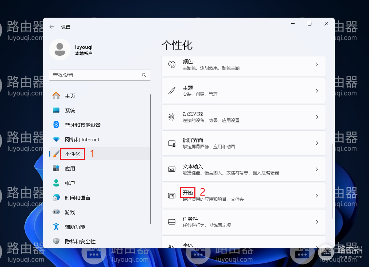Click the 动态光效 sparkle icon
Viewport: 369px width, 267px height.
pyautogui.click(x=172, y=117)
